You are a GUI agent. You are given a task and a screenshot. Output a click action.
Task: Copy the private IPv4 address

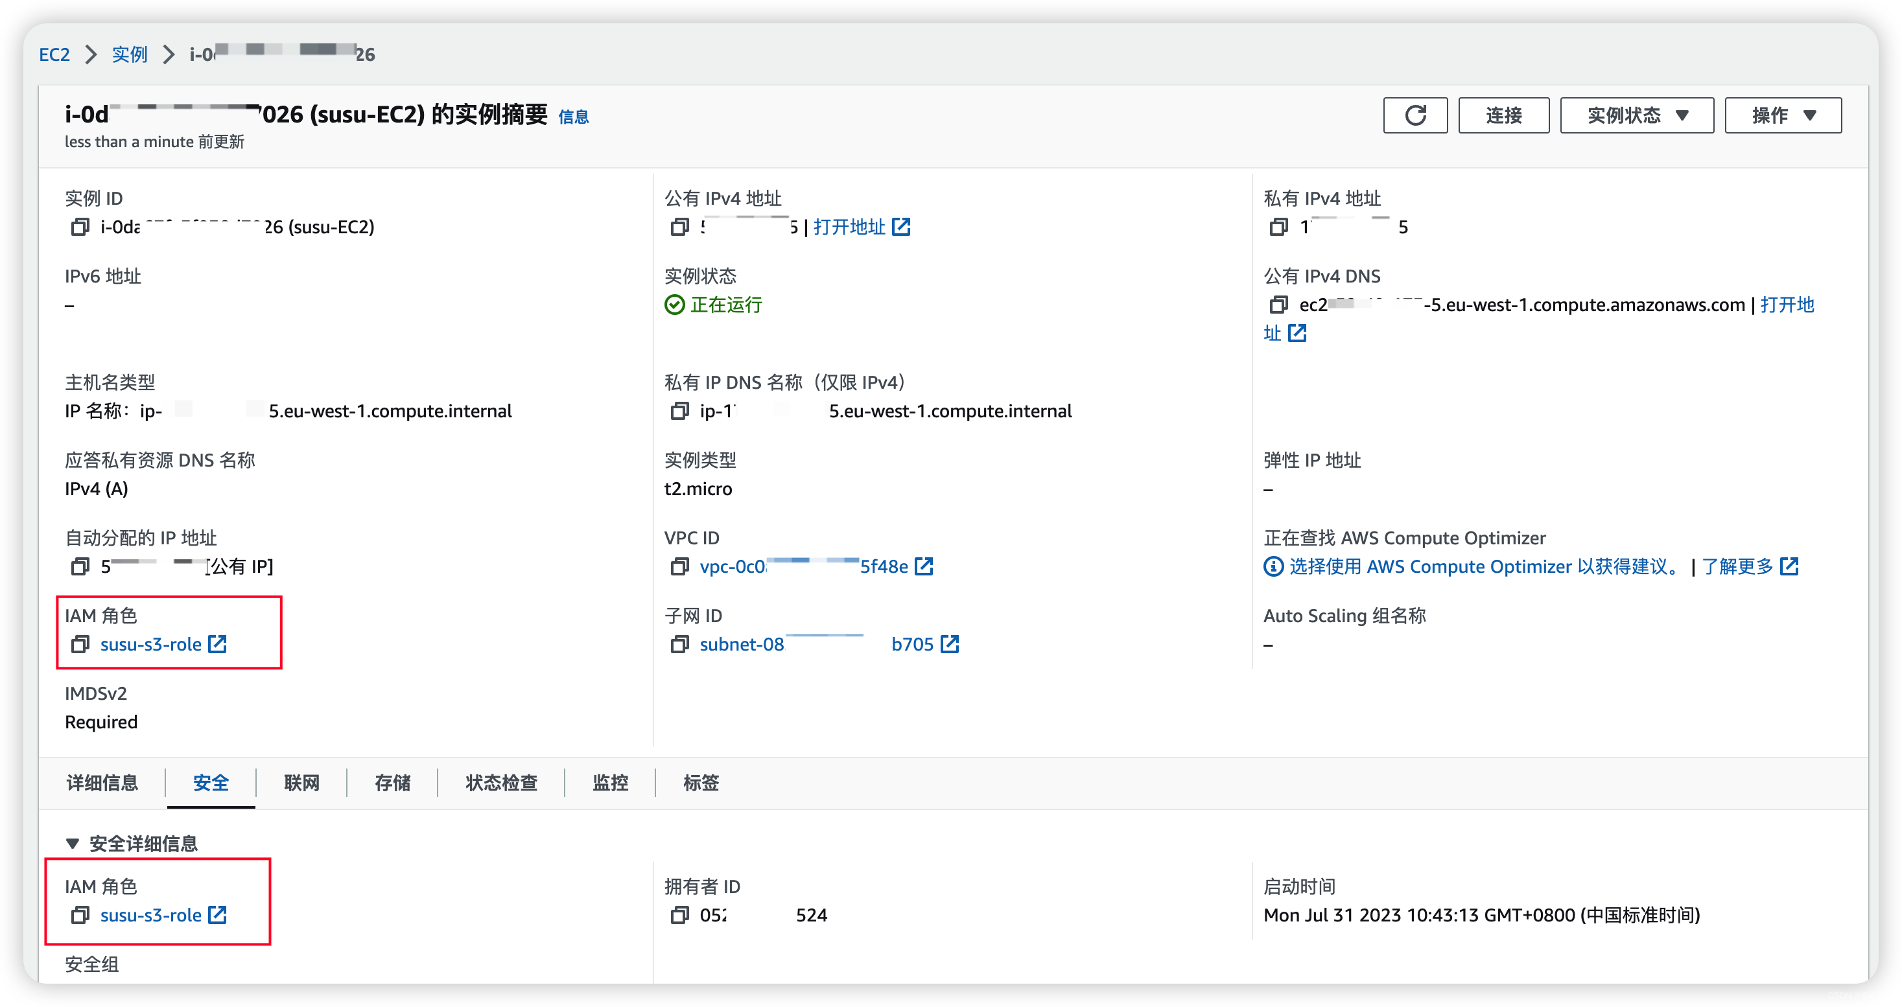tap(1279, 227)
